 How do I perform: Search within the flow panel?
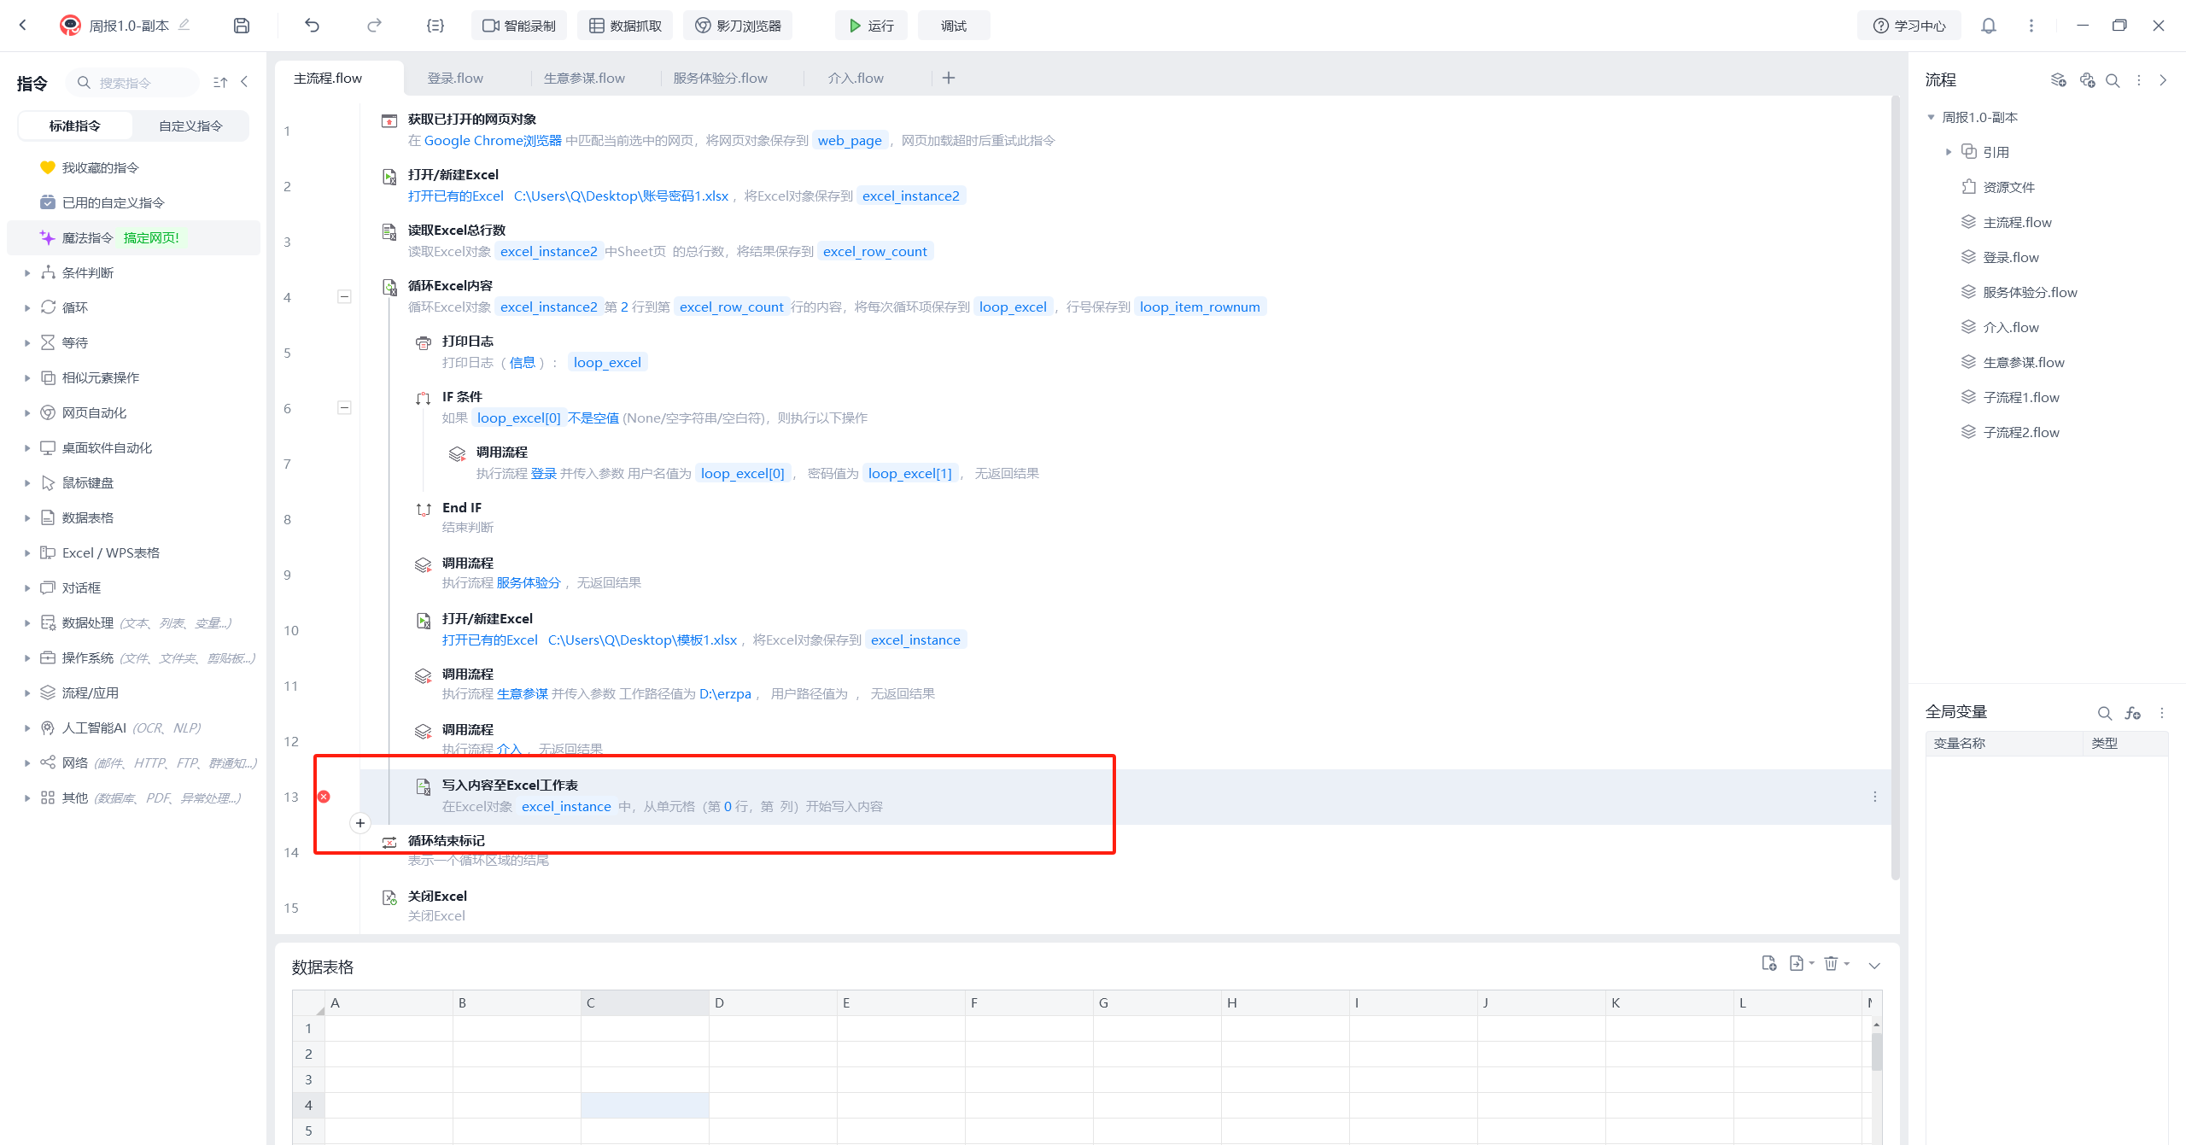click(x=2113, y=80)
